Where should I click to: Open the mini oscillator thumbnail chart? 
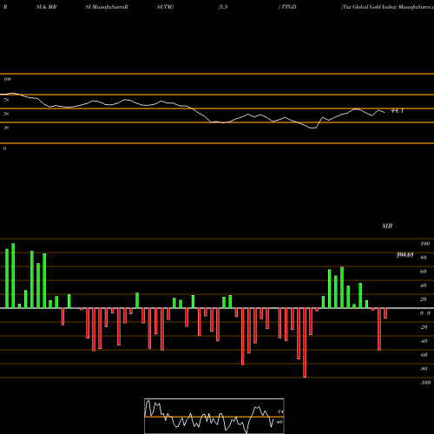point(214,416)
